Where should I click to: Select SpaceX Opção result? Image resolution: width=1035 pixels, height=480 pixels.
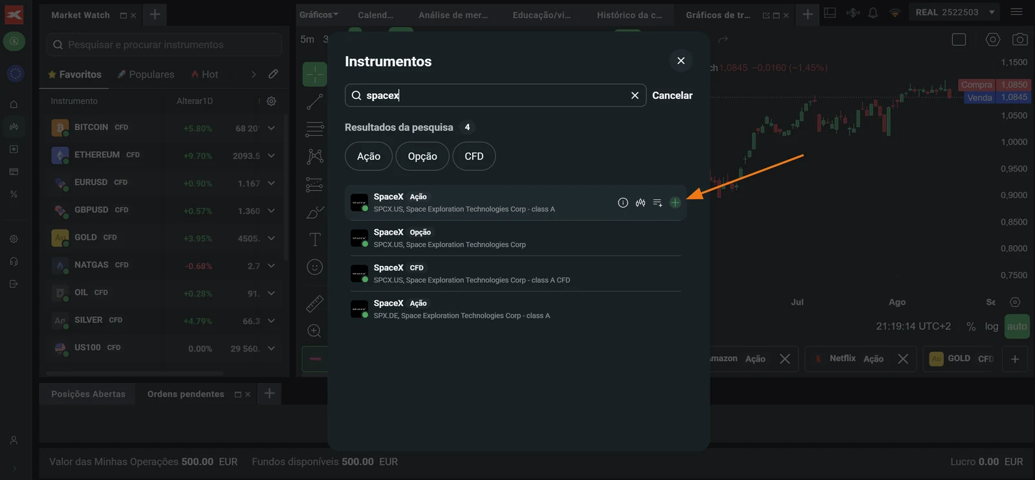point(515,238)
